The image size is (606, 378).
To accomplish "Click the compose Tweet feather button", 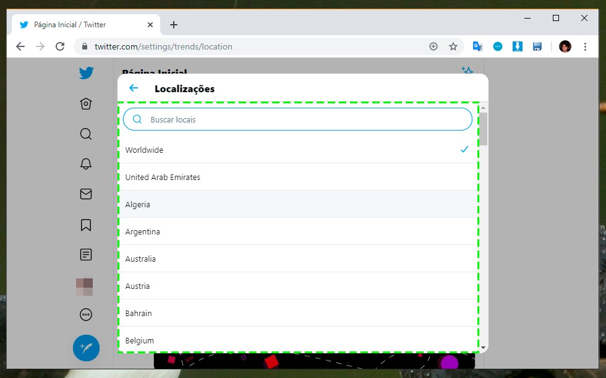I will 86,348.
